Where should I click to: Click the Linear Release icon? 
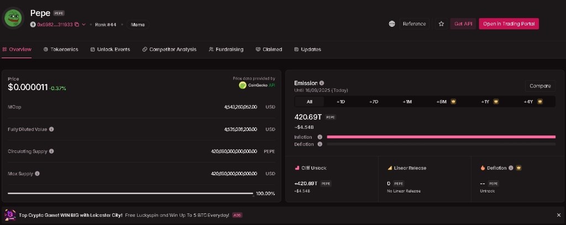390,168
